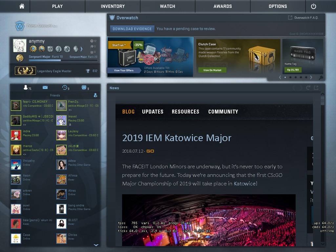336x252 pixels.
Task: Expand friends list with bottom chevron
Action: [x=96, y=245]
